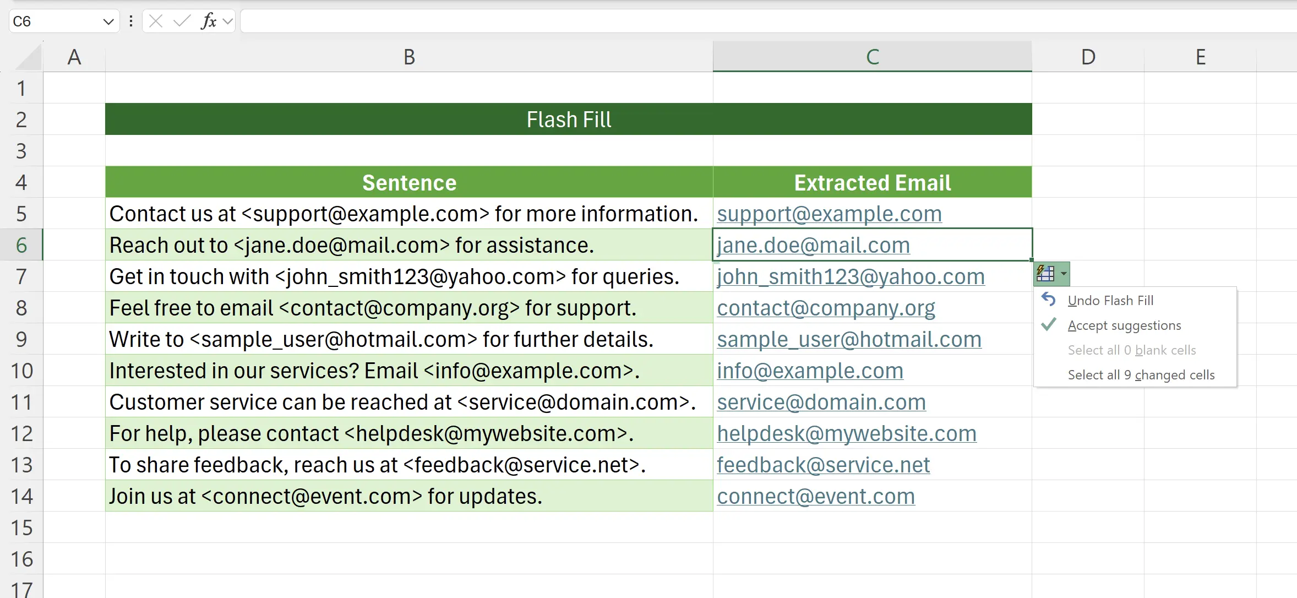Click the Enter checkmark icon in formula bar
Screen dimensions: 1297x598
(x=181, y=21)
